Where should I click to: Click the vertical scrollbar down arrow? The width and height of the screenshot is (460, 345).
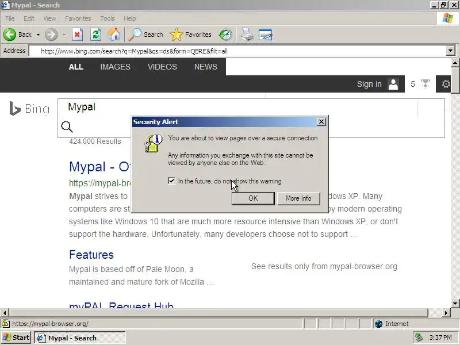(x=455, y=304)
